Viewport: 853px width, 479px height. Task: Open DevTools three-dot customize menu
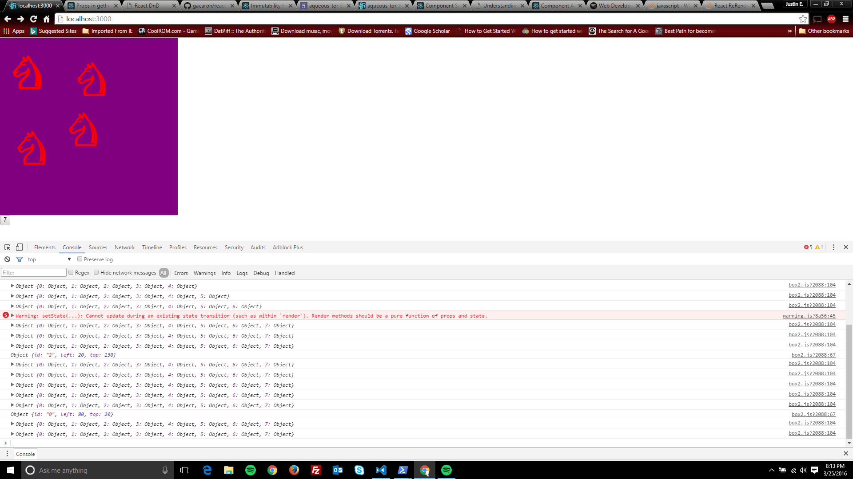(x=833, y=247)
